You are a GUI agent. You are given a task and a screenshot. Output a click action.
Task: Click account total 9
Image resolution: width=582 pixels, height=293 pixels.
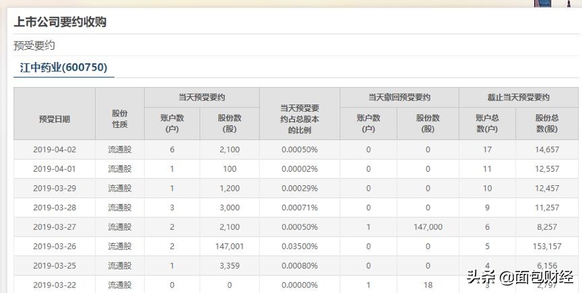pyautogui.click(x=487, y=207)
